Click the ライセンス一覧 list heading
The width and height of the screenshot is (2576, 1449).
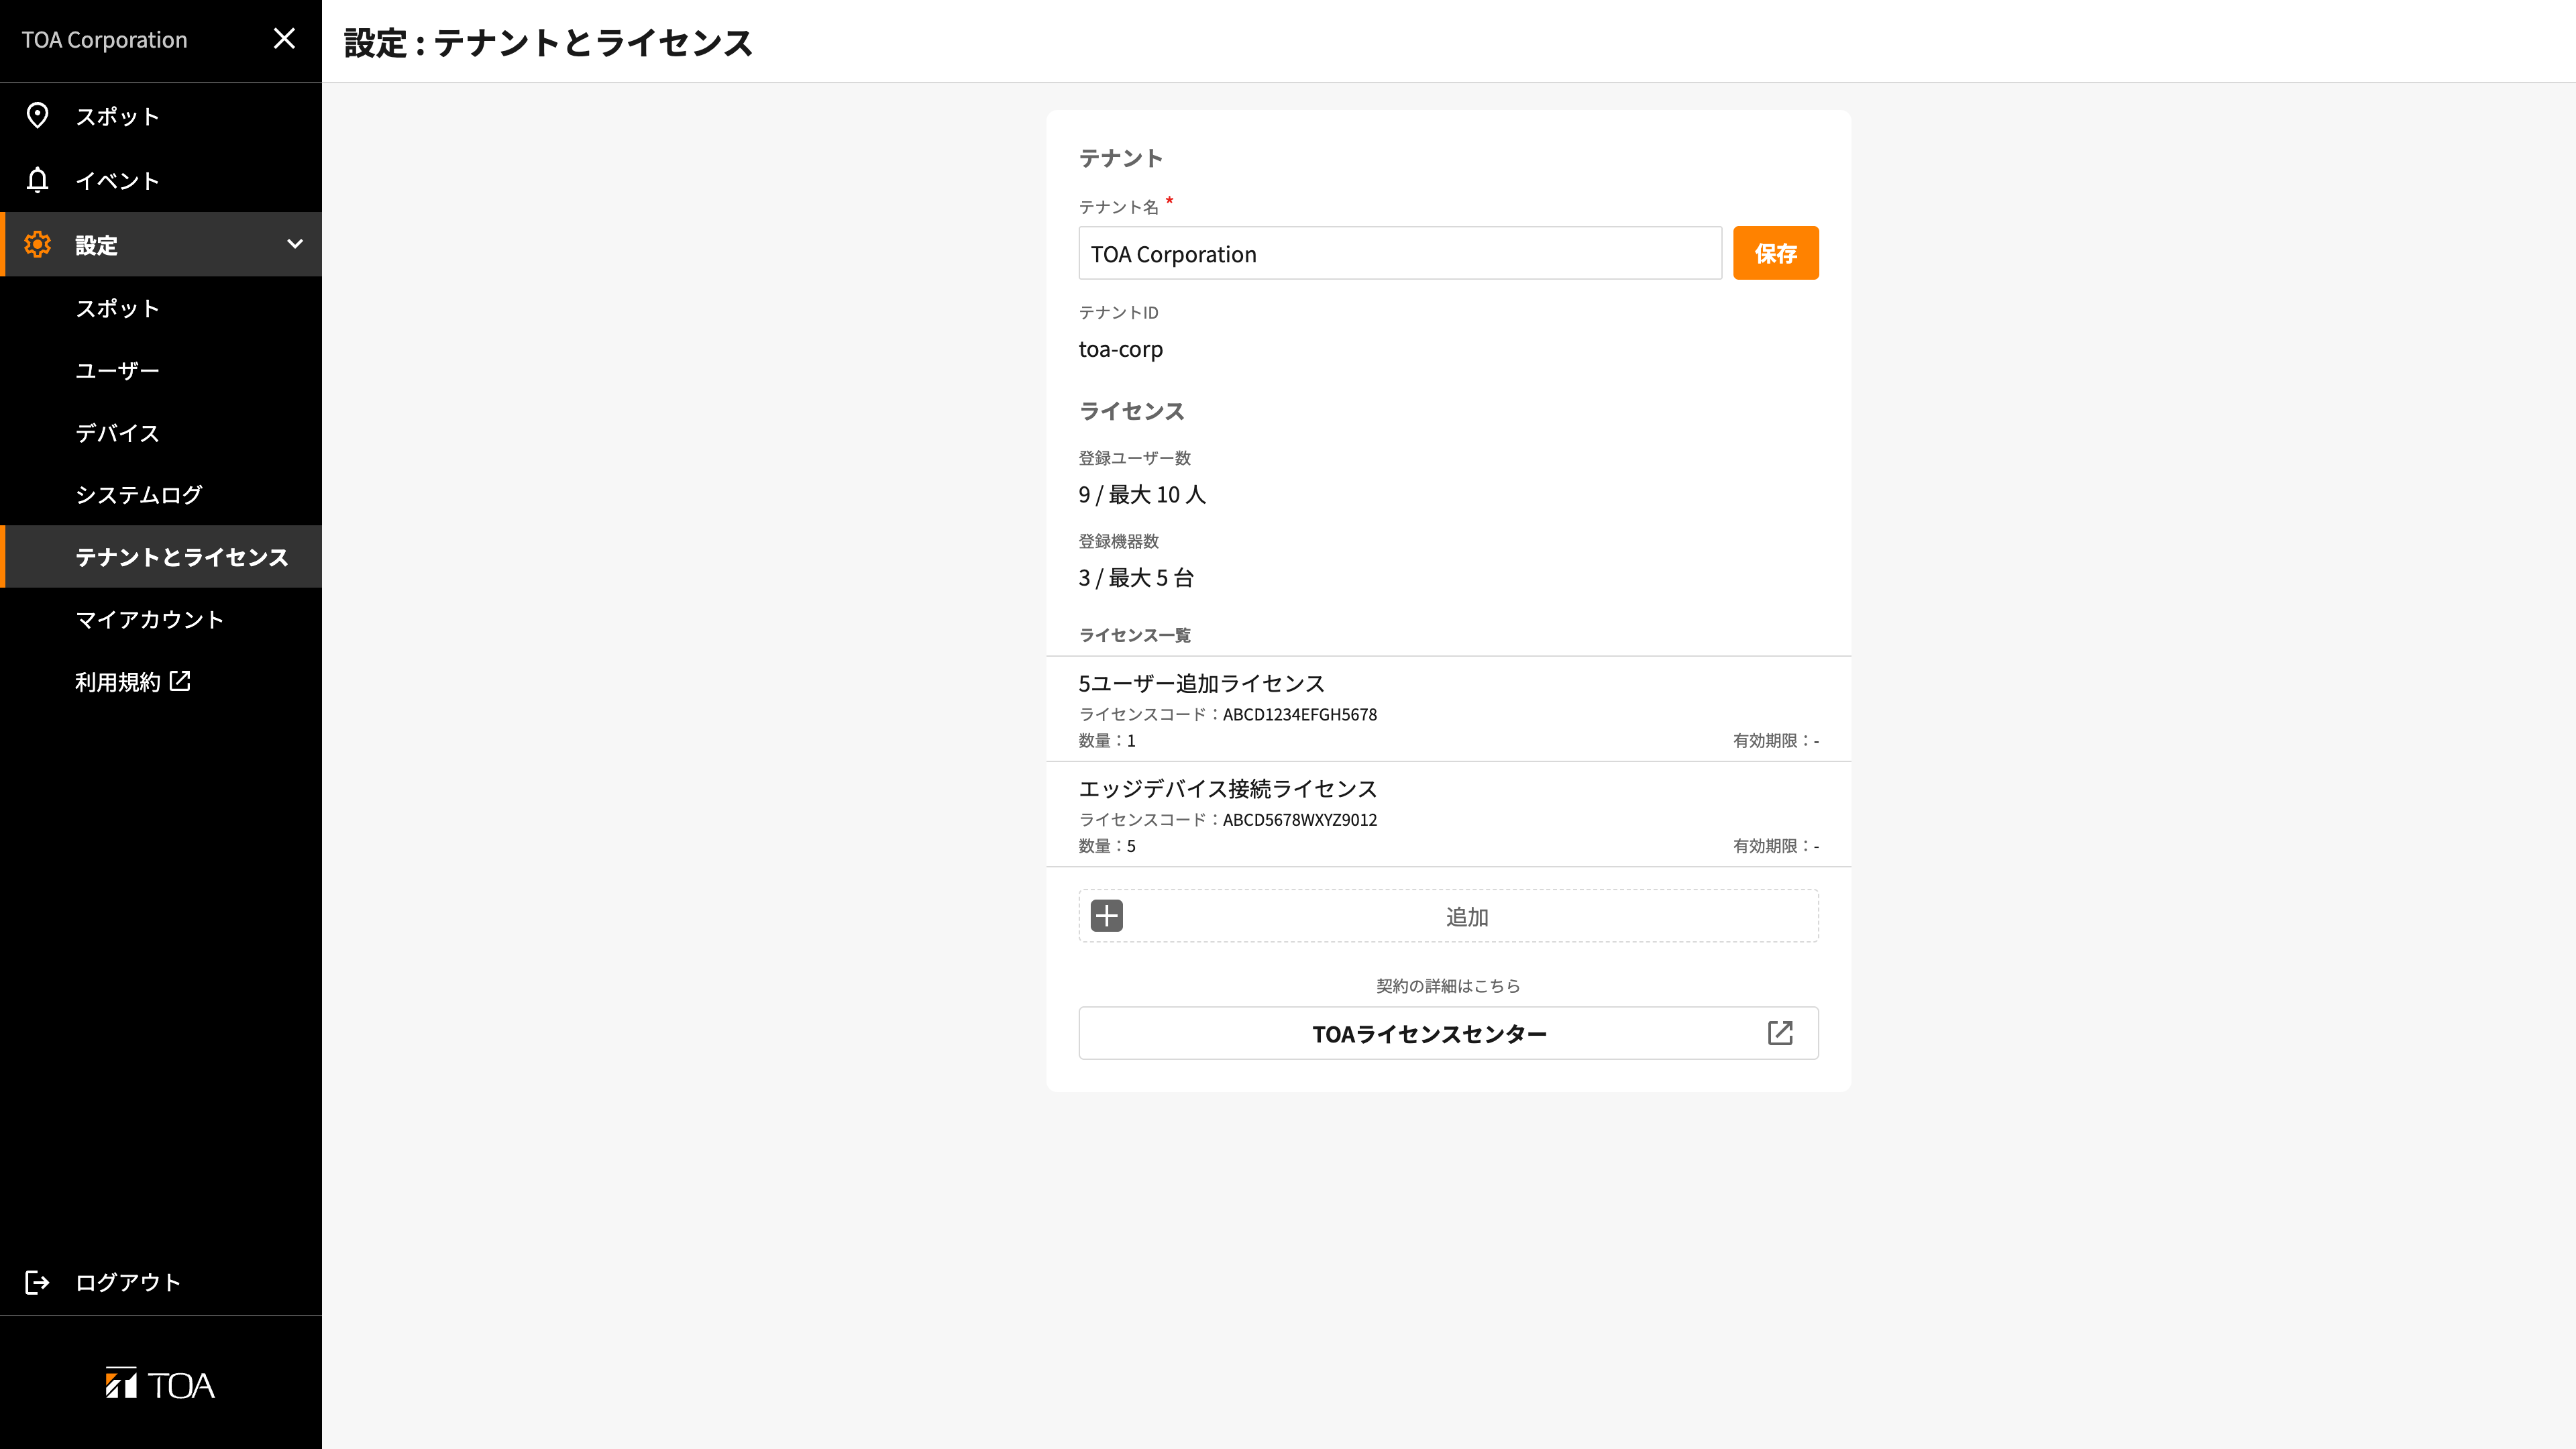click(x=1134, y=635)
